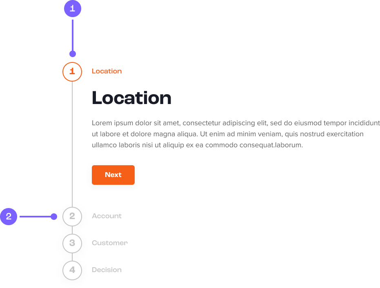
Task: Open the Customer step label
Action: click(109, 243)
